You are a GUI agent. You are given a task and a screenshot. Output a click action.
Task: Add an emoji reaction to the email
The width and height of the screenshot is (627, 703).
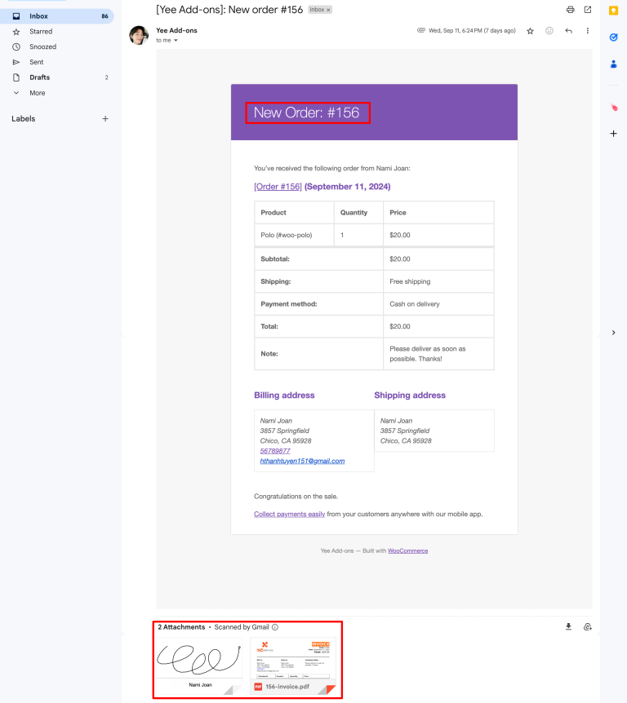[x=549, y=30]
